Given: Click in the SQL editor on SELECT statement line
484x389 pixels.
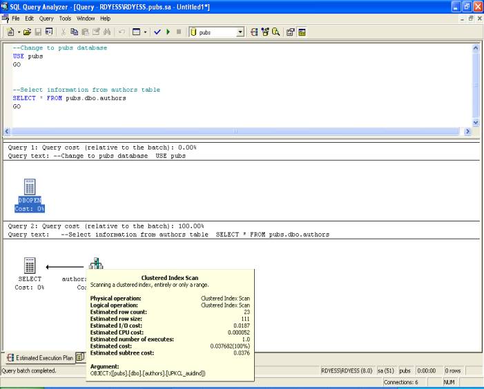Looking at the screenshot, I should [69, 98].
